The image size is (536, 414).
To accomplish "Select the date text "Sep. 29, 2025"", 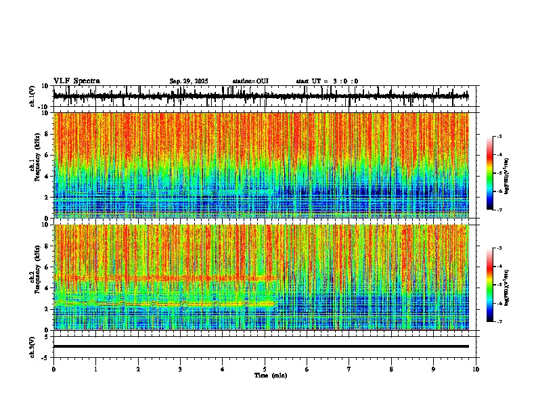I will pos(189,81).
